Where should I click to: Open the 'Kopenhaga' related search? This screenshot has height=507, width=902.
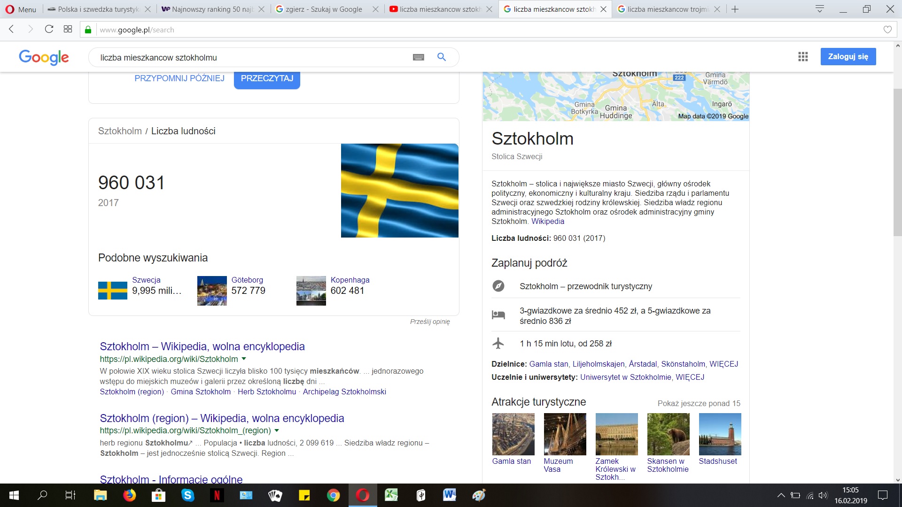pos(350,280)
